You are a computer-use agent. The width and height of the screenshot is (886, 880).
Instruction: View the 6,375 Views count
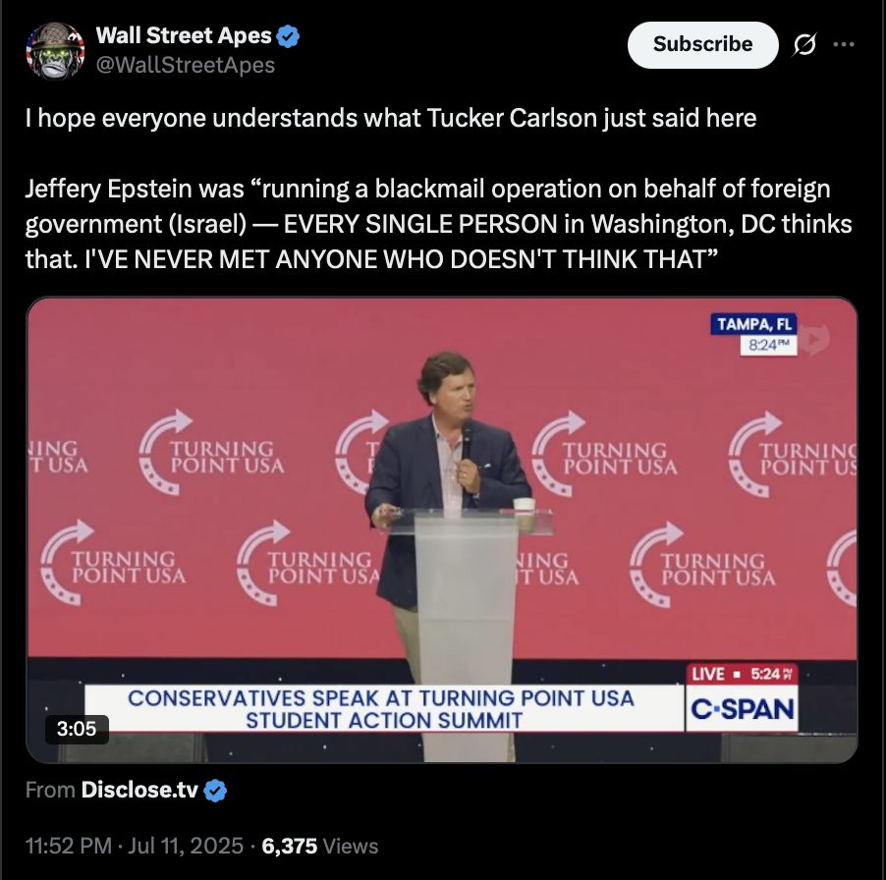pyautogui.click(x=320, y=846)
